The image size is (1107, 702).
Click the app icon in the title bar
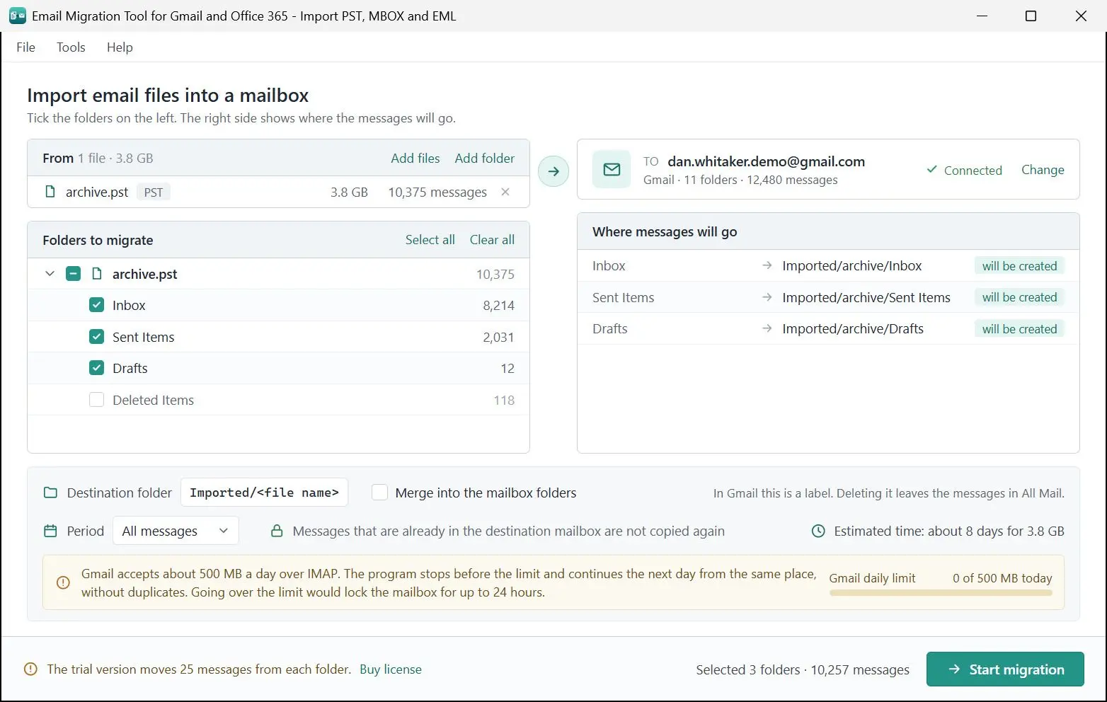tap(18, 16)
